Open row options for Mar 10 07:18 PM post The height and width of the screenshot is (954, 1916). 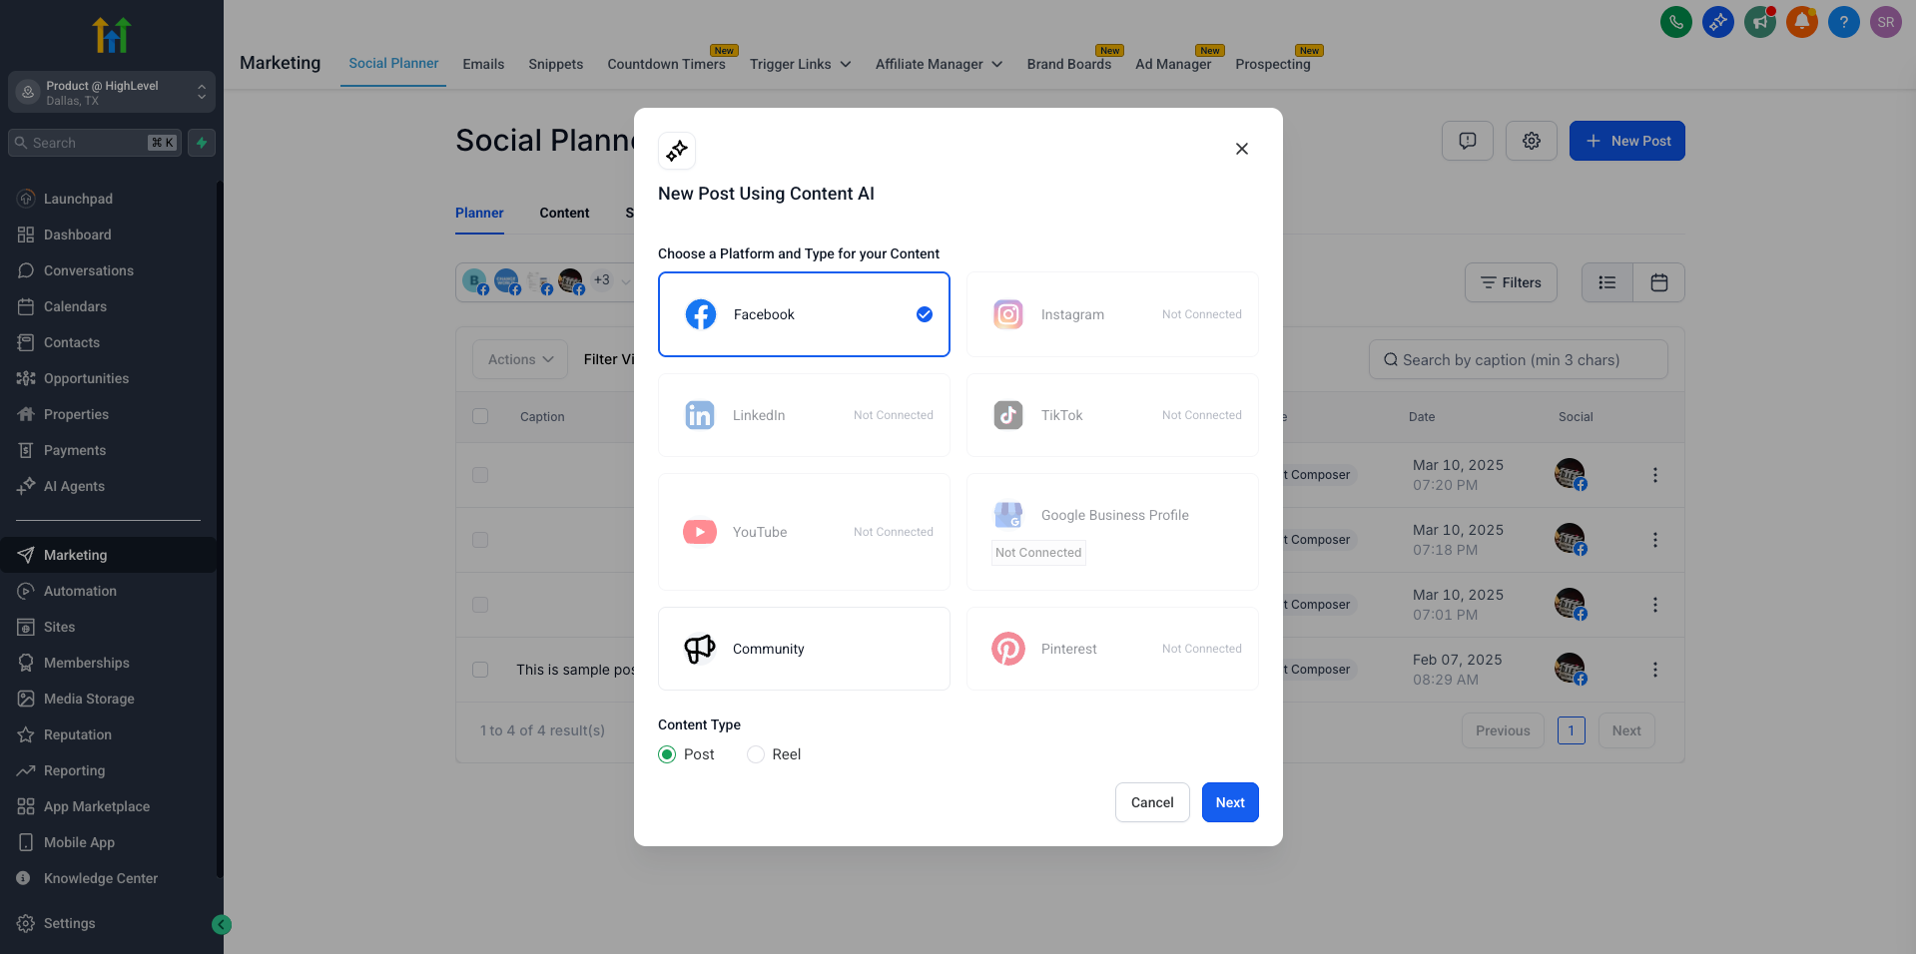point(1655,540)
